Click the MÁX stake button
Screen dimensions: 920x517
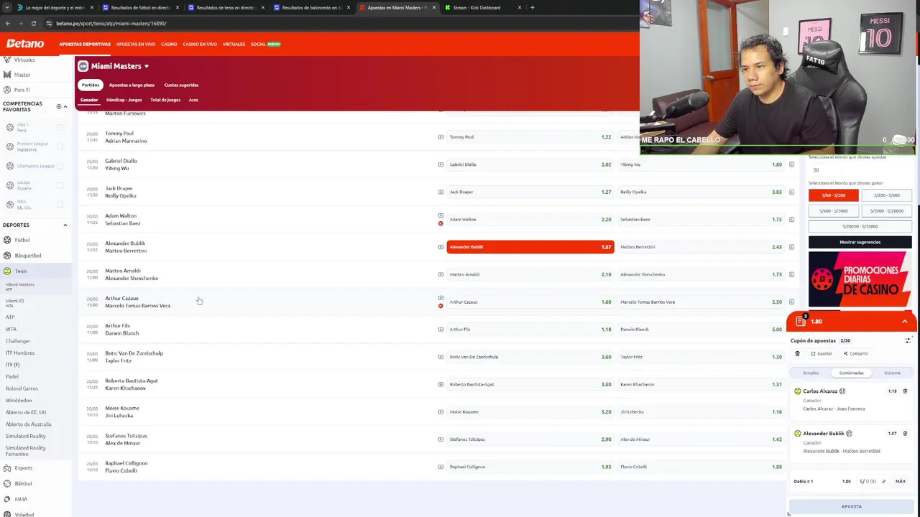pos(900,481)
